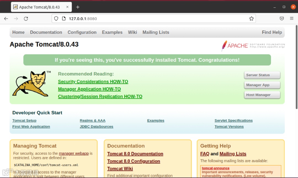Close the Apache Tomcat/8.0.43 tab
This screenshot has height=178, width=298.
click(67, 7)
